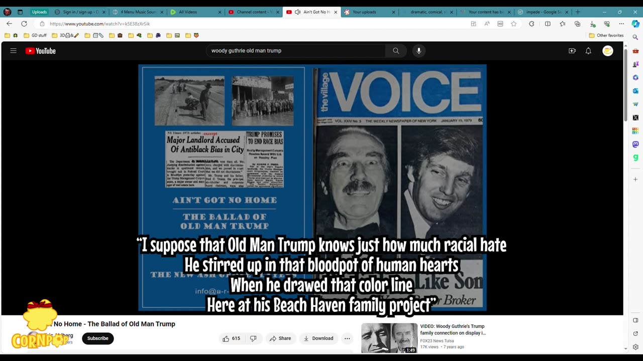Viewport: 643px width, 361px height.
Task: Open the Collections icon
Action: tap(577, 24)
